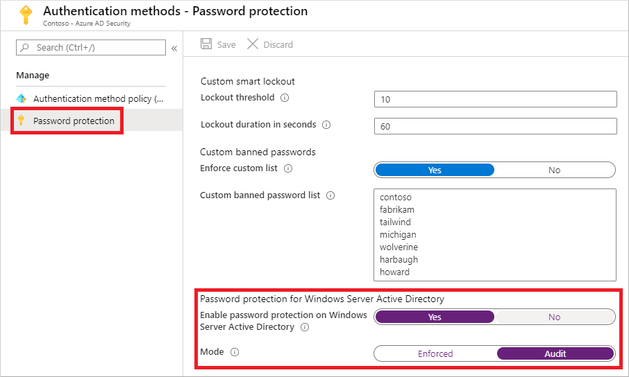This screenshot has width=629, height=377.
Task: Click the Custom banned password list info icon
Action: 330,195
